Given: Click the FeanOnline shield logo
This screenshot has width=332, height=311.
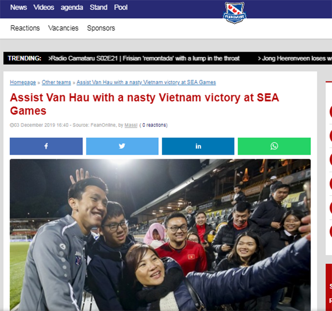Looking at the screenshot, I should (x=235, y=13).
